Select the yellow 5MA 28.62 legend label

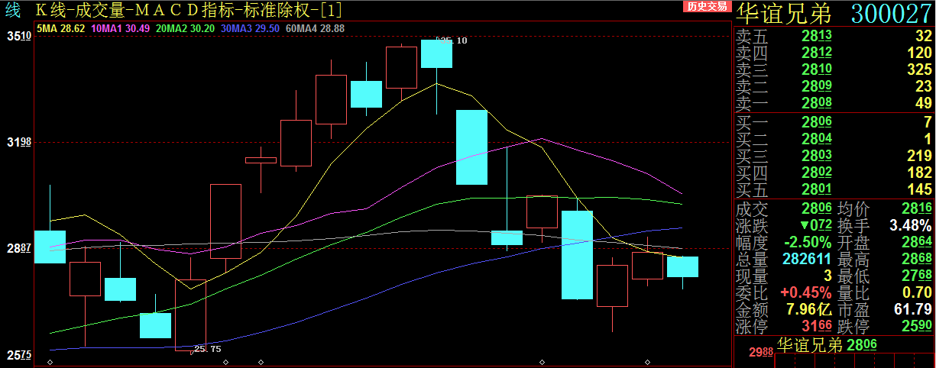click(x=60, y=28)
